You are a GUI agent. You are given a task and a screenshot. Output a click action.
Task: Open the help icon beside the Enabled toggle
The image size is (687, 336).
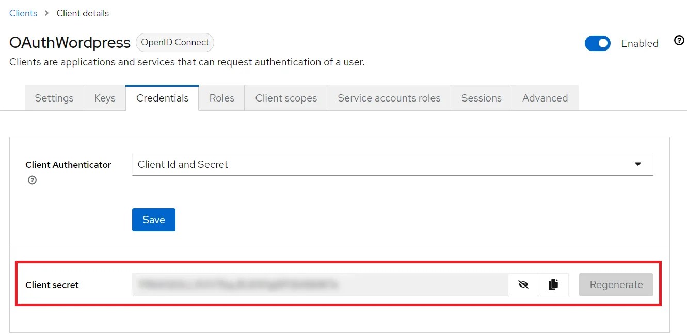coord(679,40)
